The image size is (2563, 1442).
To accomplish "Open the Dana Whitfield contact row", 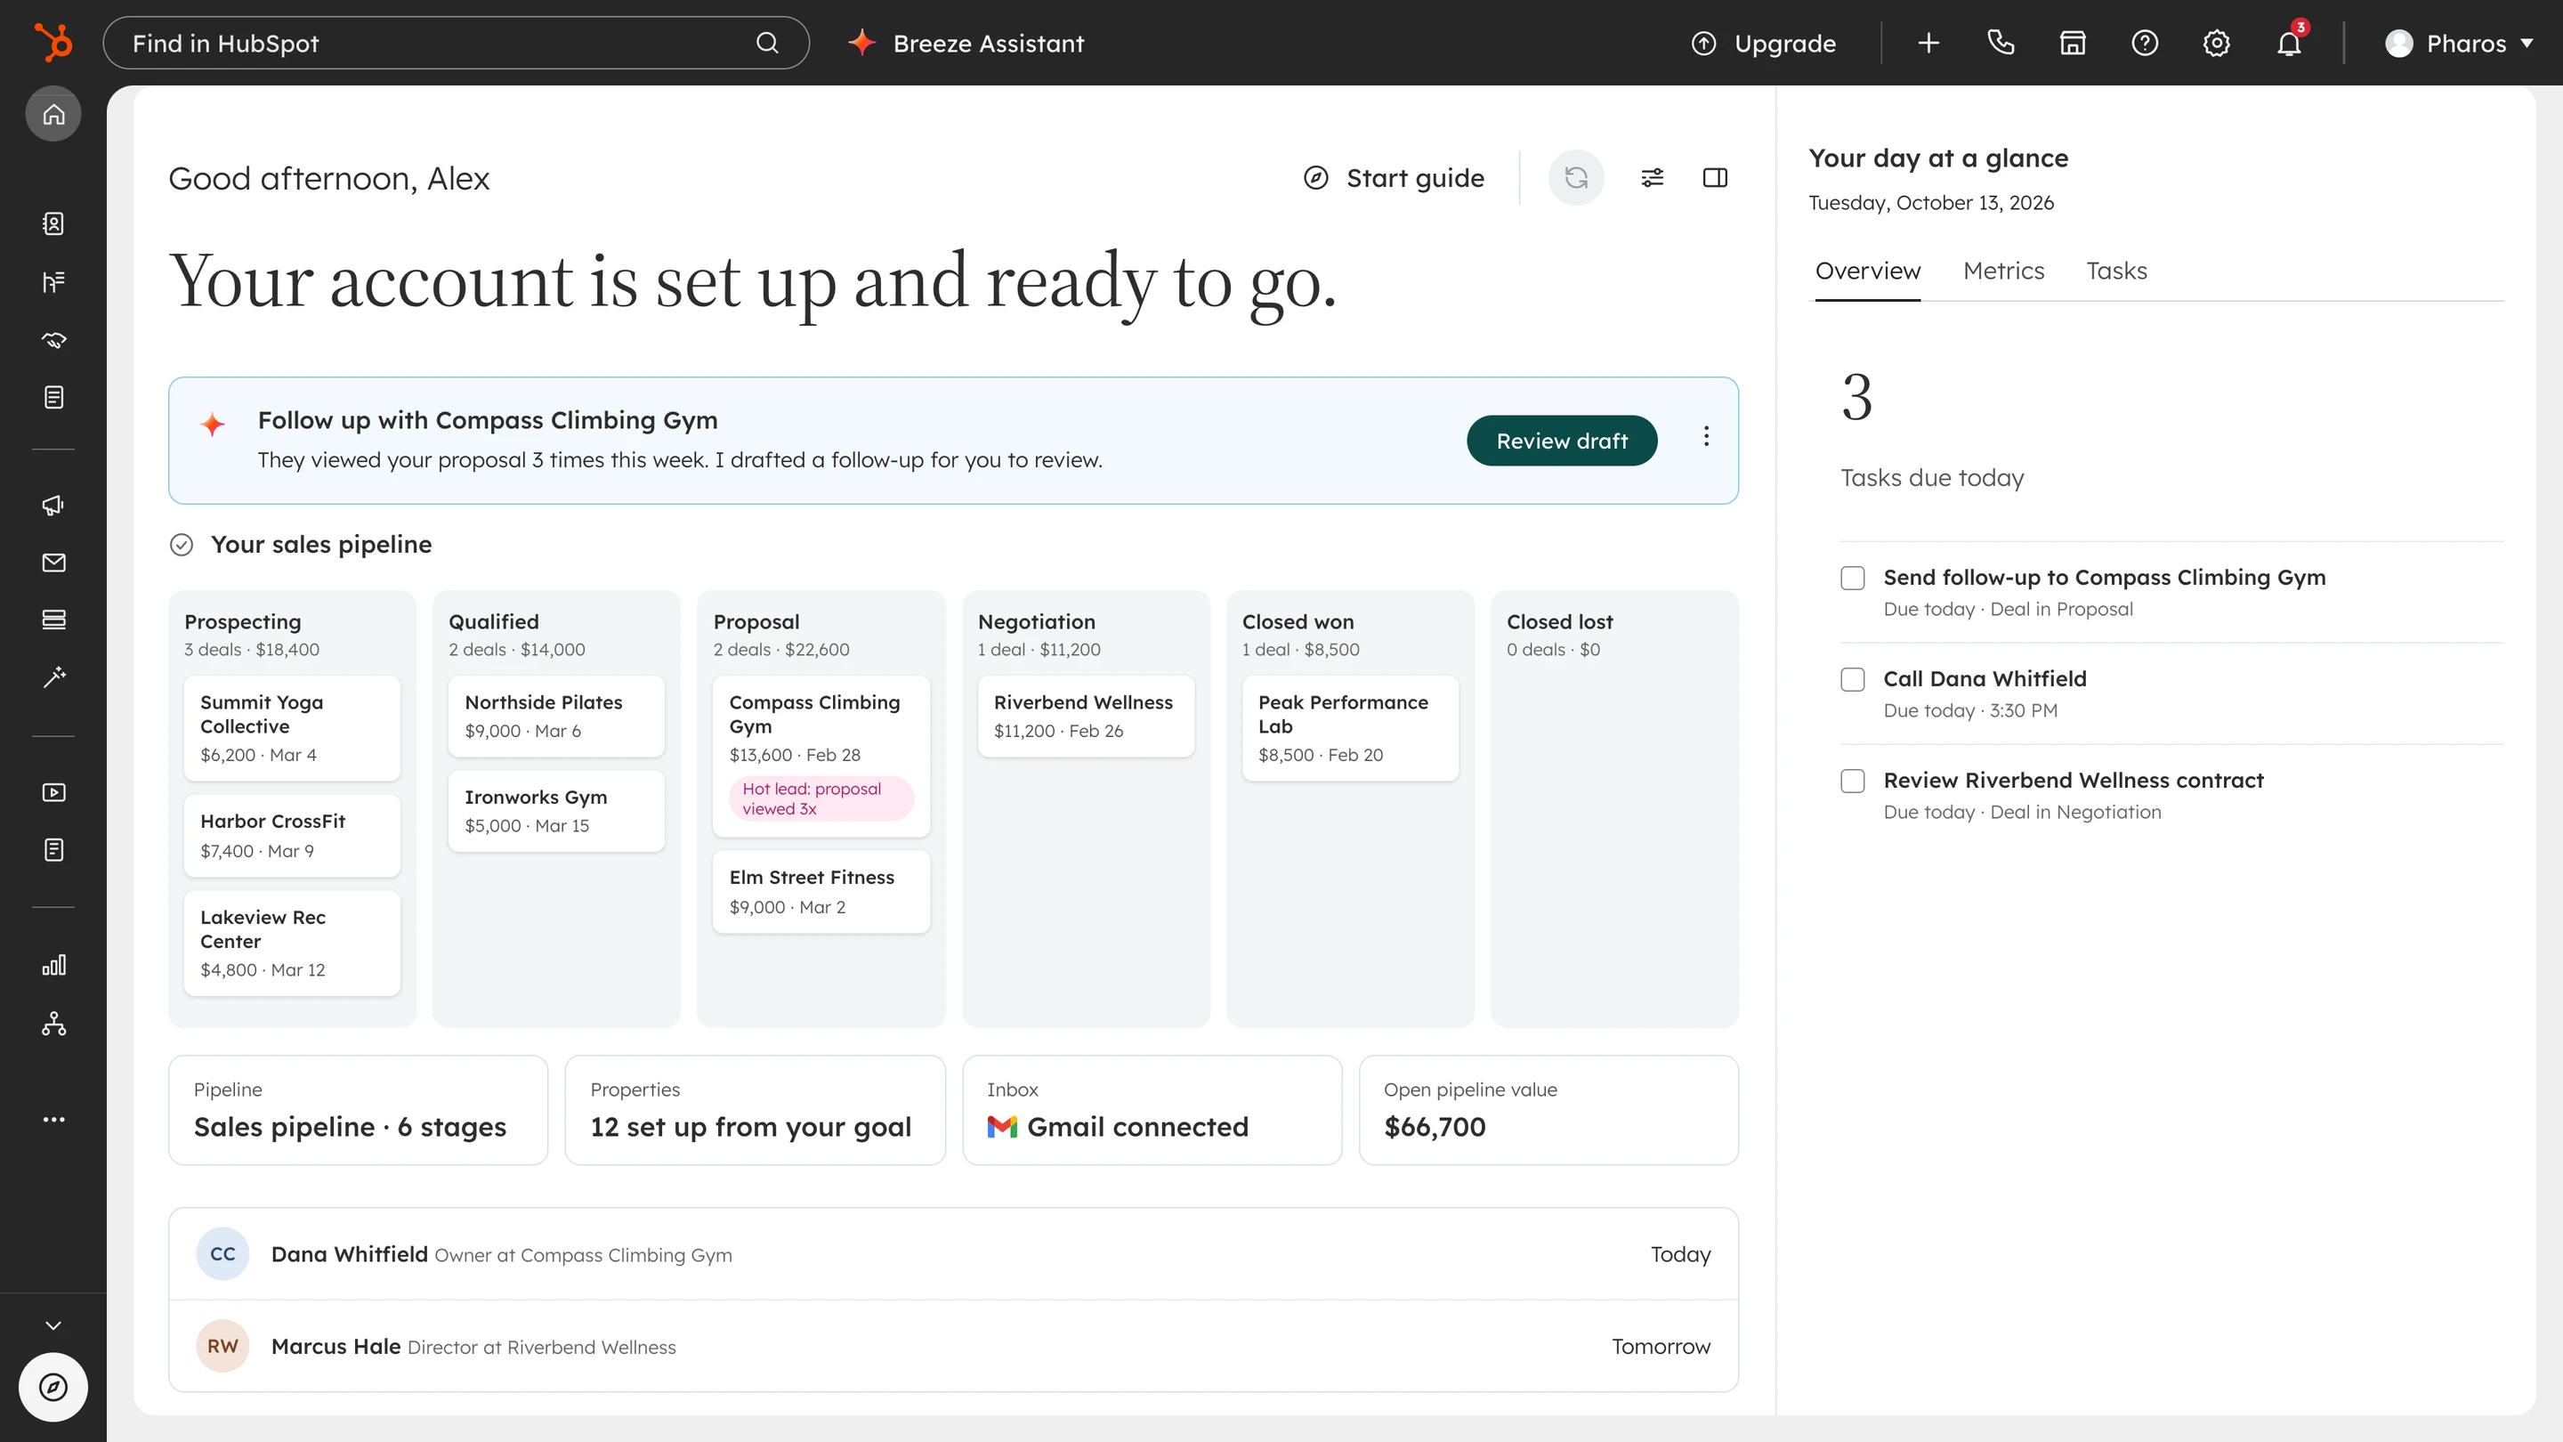I will [953, 1254].
